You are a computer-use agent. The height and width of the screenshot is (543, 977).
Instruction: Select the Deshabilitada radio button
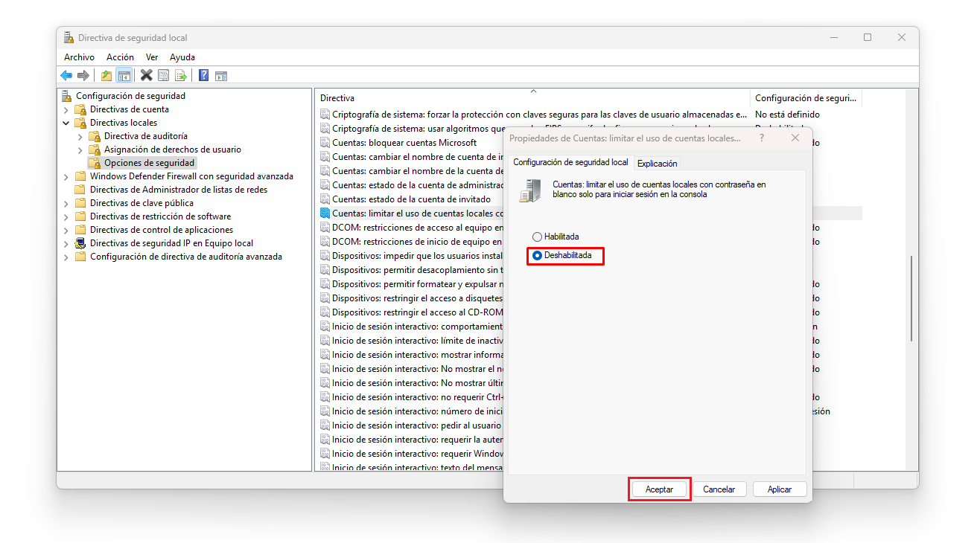(538, 255)
